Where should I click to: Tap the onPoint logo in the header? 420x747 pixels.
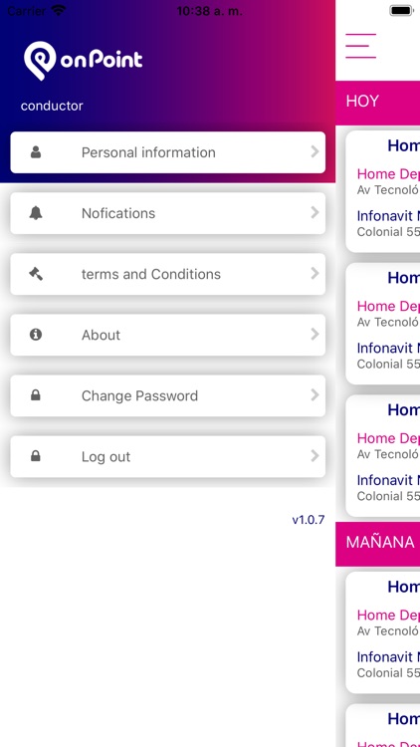pyautogui.click(x=84, y=61)
